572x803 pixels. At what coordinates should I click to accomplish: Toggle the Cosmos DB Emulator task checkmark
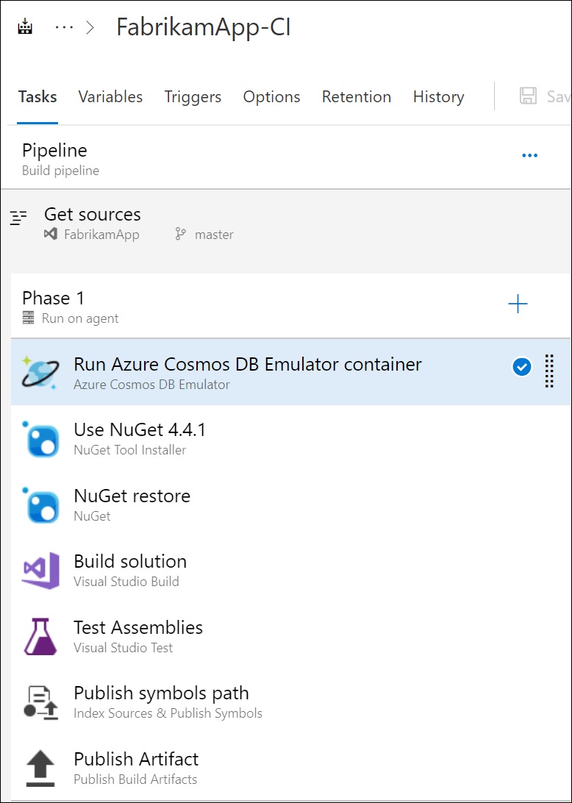tap(522, 366)
